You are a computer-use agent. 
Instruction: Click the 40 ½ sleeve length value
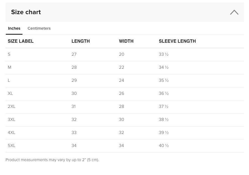pyautogui.click(x=164, y=146)
